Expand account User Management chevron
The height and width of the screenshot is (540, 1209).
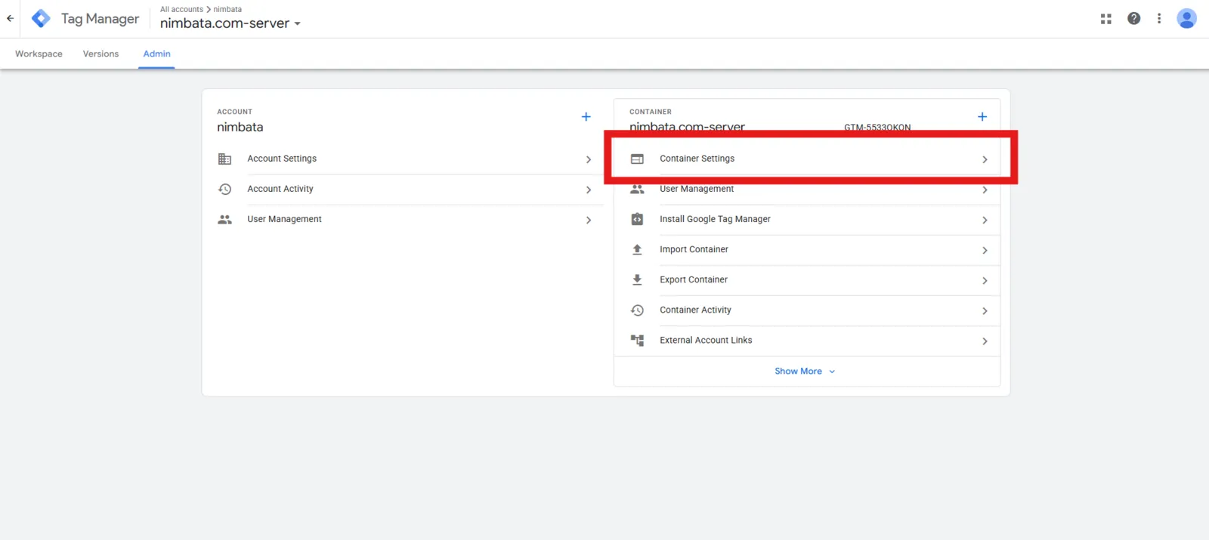[x=589, y=220]
